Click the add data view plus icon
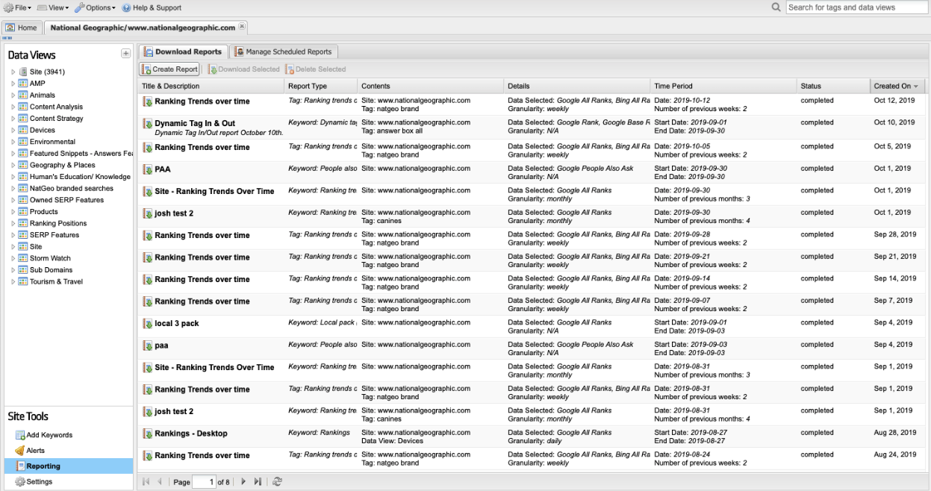 [125, 54]
